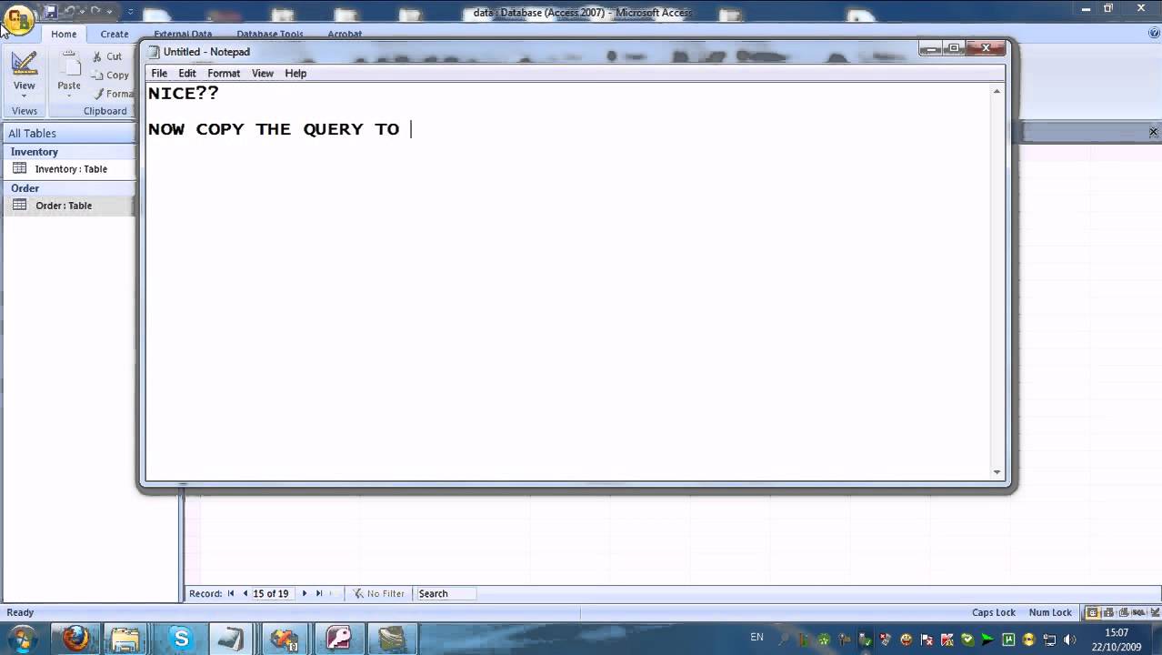Open Notepad Format menu
1162x655 pixels.
tap(224, 73)
